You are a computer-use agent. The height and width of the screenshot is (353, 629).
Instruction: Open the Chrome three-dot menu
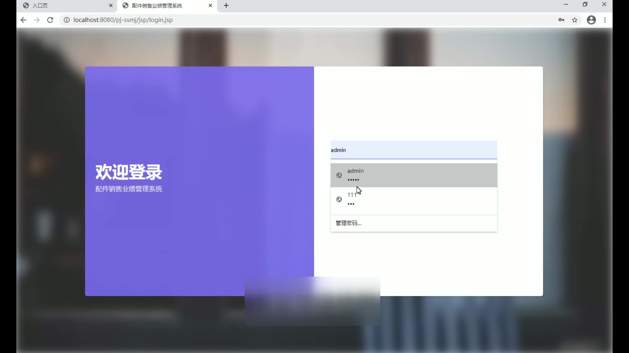pyautogui.click(x=605, y=20)
